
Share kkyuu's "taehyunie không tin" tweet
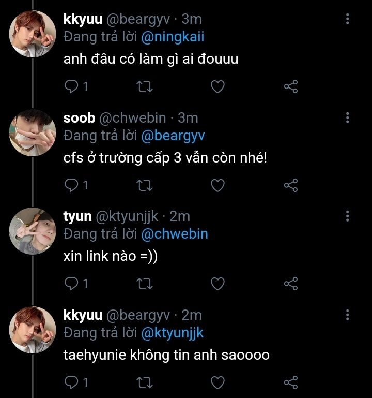[291, 382]
